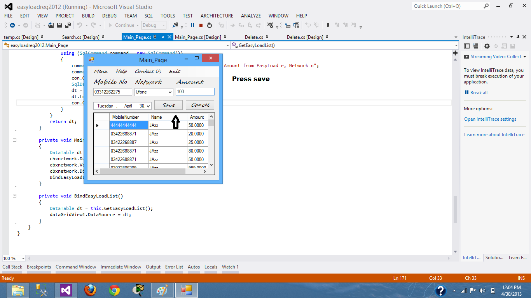Click the Step Out icon
Screen dimensions: 531x298
(x=259, y=25)
